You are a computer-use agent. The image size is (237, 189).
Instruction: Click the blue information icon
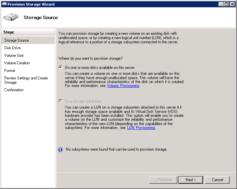tap(60, 150)
